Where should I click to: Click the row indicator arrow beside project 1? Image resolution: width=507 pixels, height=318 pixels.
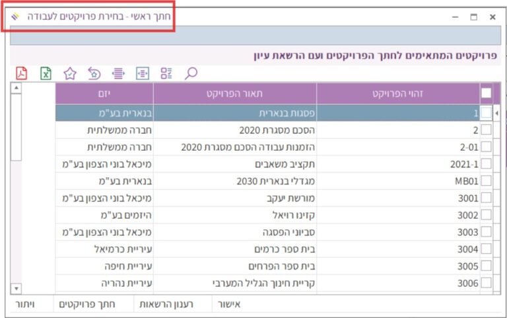pyautogui.click(x=496, y=113)
